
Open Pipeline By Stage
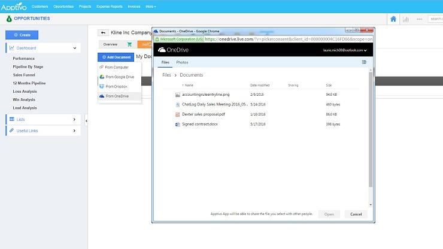click(x=28, y=66)
